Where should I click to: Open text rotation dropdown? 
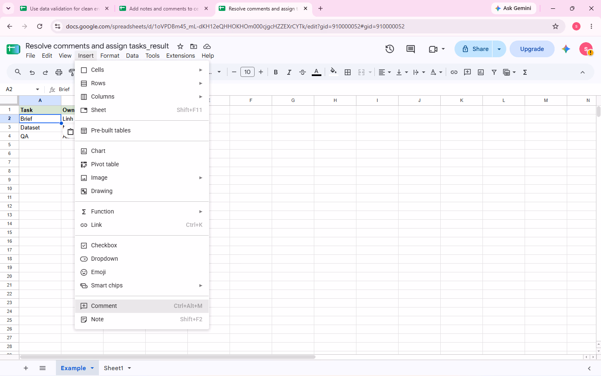(x=436, y=72)
